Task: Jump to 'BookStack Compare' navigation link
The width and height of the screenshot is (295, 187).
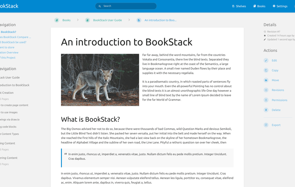Action: click(x=15, y=37)
